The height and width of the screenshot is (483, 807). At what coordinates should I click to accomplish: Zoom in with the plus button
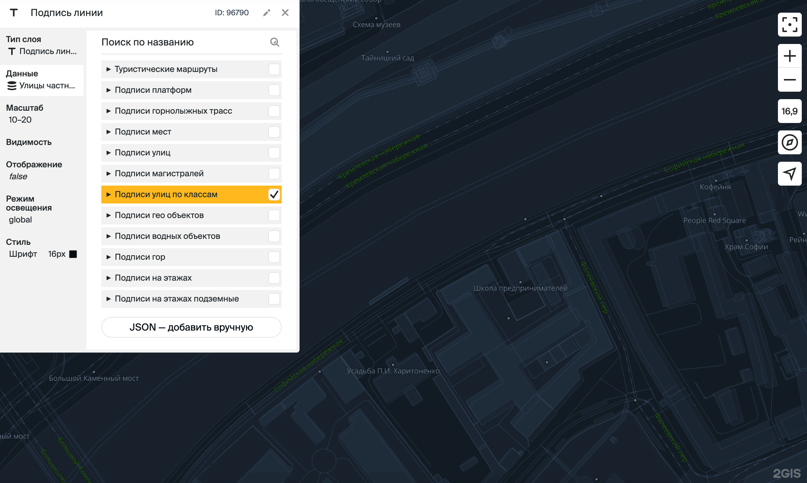(789, 56)
